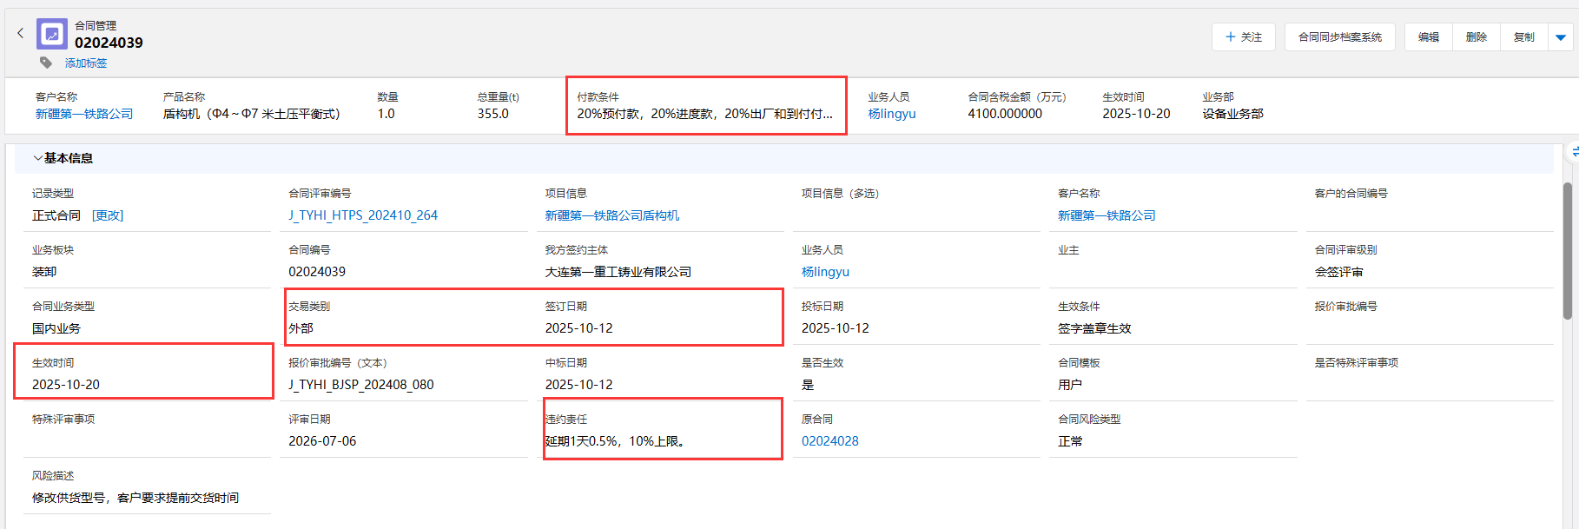
Task: Click 杨lingyu under 业务人员 in details
Action: click(x=825, y=272)
